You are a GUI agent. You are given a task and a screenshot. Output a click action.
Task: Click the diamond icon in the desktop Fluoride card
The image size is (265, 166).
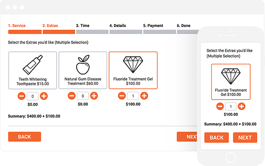(133, 65)
